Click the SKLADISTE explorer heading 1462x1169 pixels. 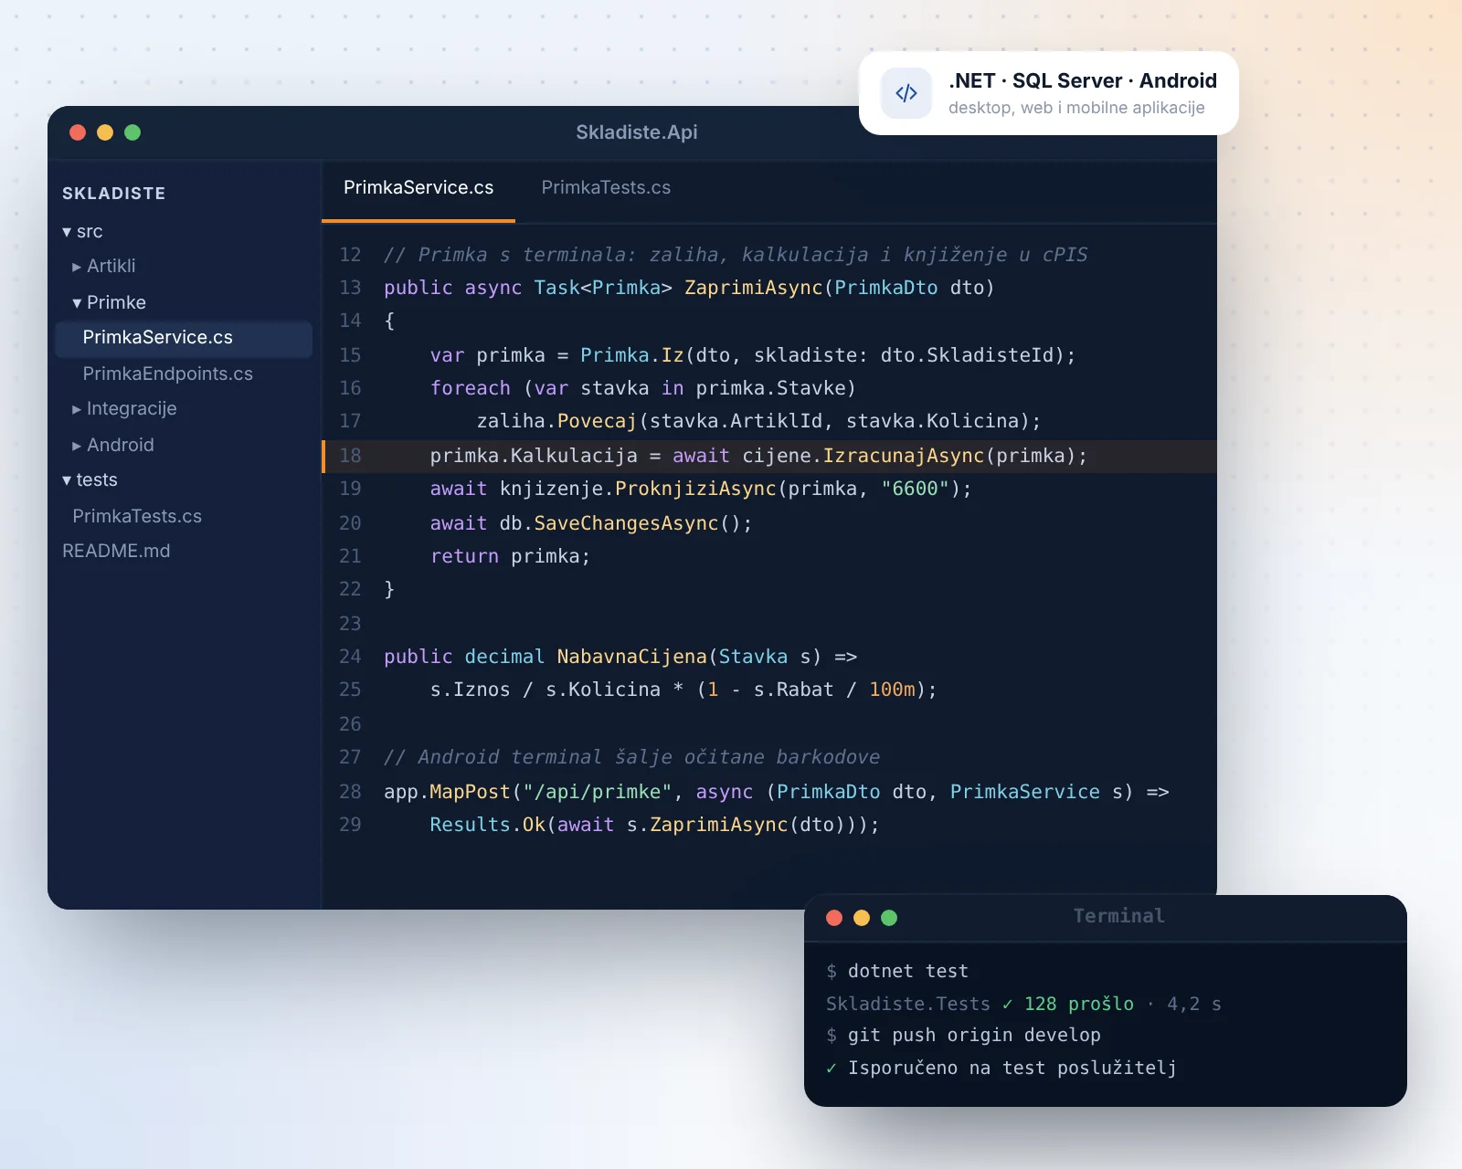[x=114, y=194]
